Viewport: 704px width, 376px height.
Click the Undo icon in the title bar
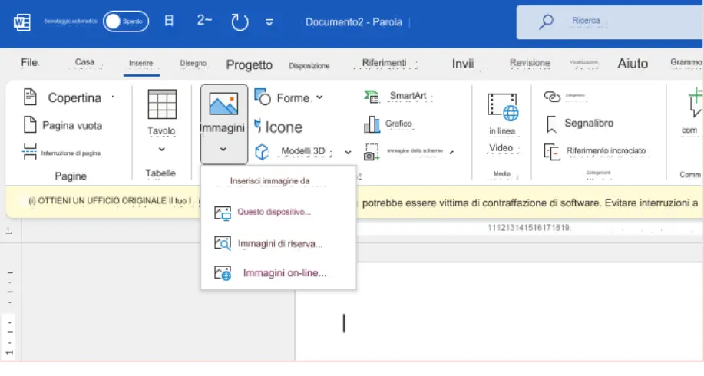pyautogui.click(x=204, y=20)
